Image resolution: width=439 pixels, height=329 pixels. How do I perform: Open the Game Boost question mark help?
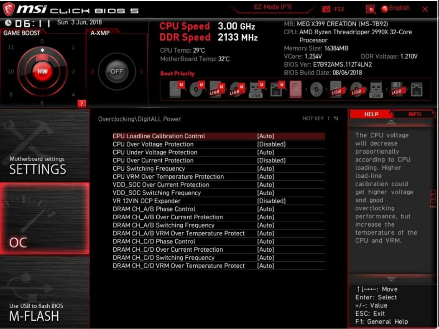pyautogui.click(x=81, y=104)
